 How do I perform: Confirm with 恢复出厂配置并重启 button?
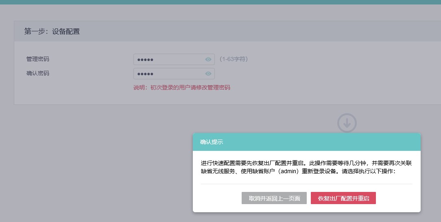343,198
